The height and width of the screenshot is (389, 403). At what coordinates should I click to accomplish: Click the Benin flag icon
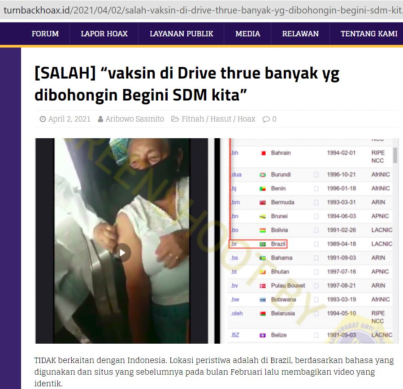tap(263, 189)
